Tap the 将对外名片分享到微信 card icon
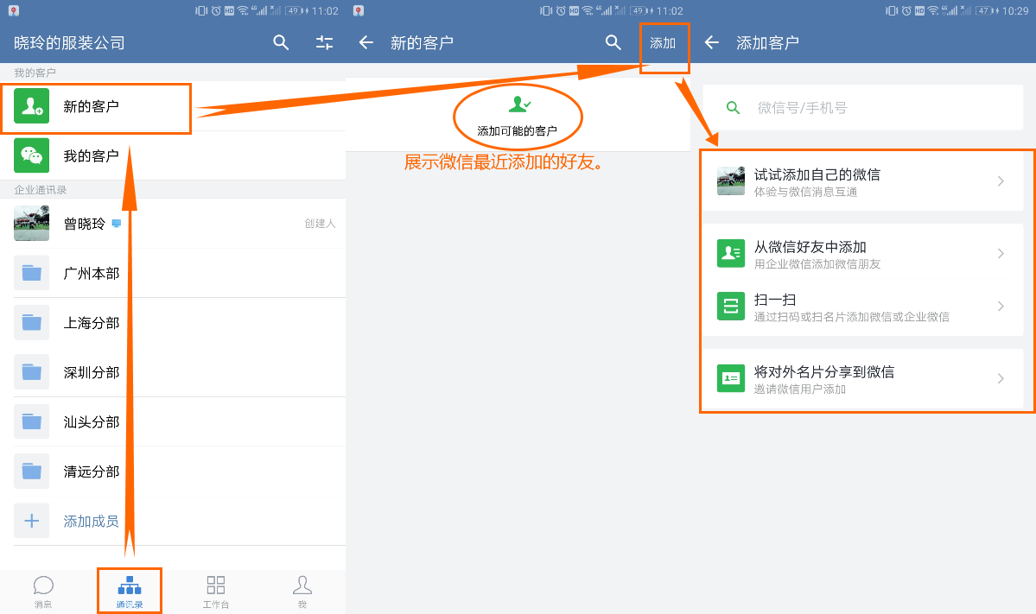Image resolution: width=1036 pixels, height=614 pixels. click(x=731, y=378)
